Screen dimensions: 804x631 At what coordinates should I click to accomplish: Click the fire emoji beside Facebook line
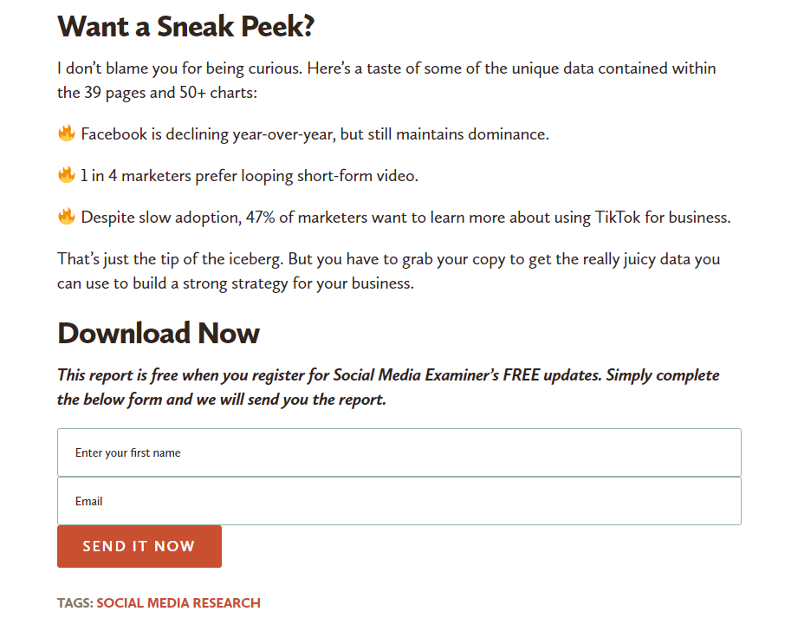pos(67,133)
